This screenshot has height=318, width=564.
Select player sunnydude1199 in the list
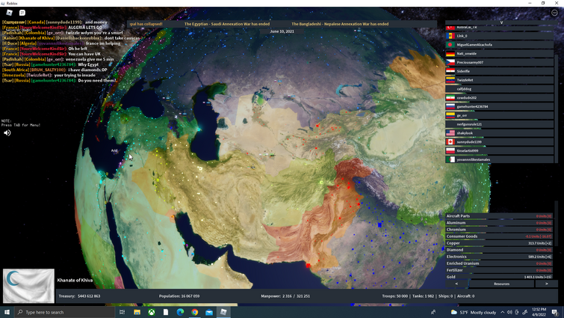pos(499,142)
